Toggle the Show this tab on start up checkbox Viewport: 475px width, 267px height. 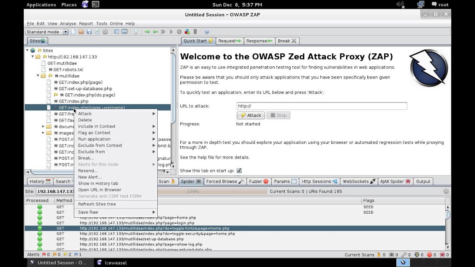239,171
